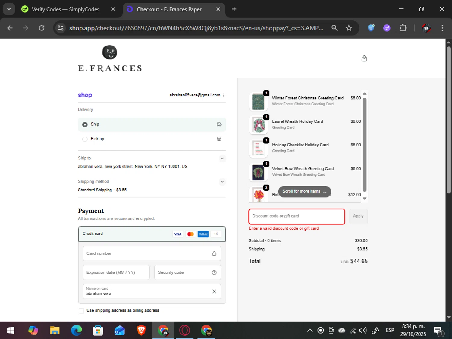Click the Security code field
Image resolution: width=452 pixels, height=339 pixels.
pos(187,272)
